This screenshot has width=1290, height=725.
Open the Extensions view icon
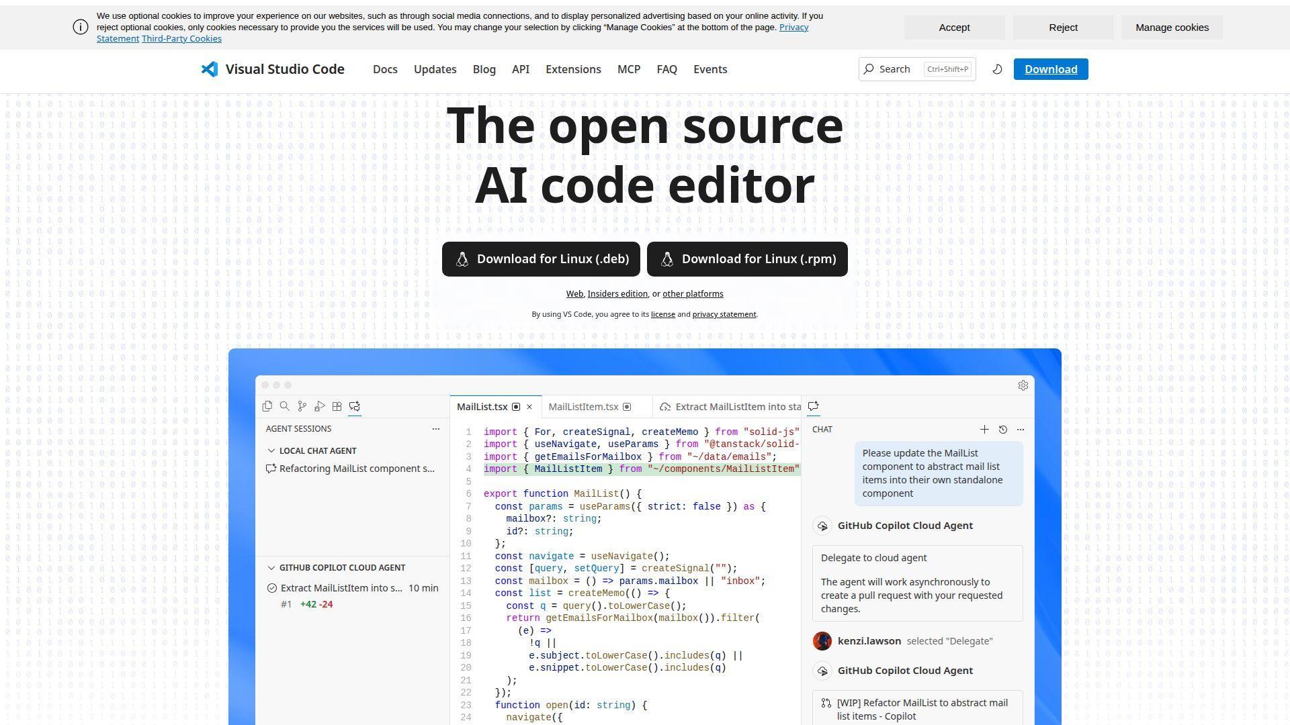(337, 406)
